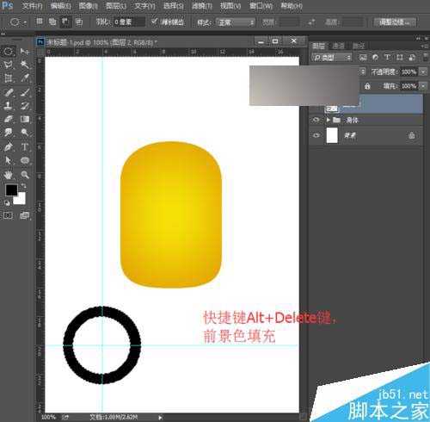430x422 pixels.
Task: Select the Crop tool
Action: pos(9,78)
